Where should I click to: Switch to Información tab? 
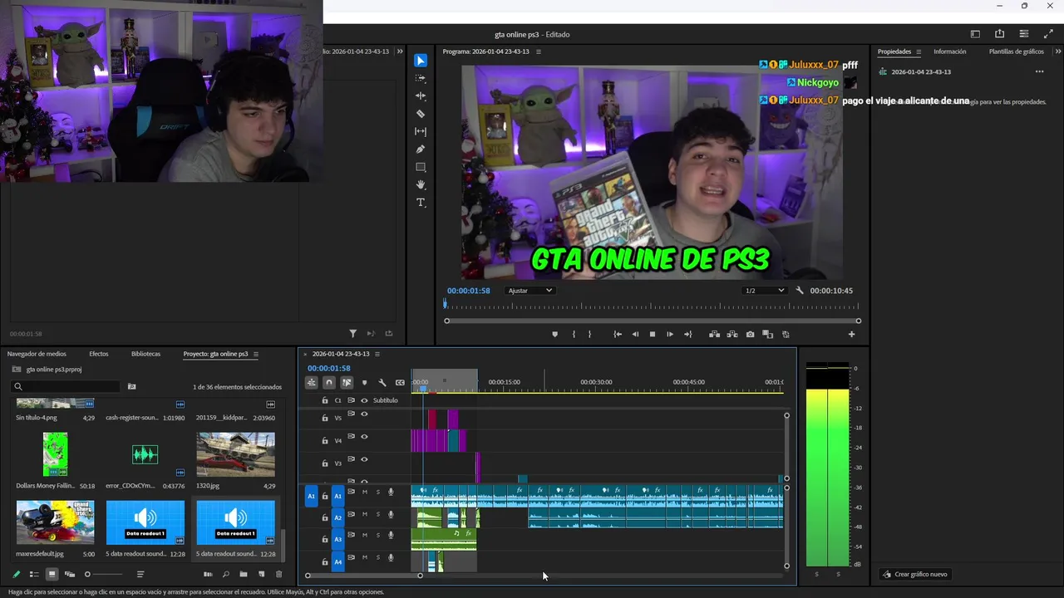(x=950, y=51)
